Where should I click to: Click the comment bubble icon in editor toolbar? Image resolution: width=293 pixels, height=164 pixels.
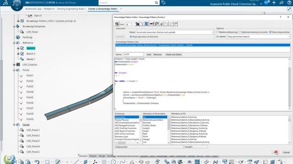(x=157, y=24)
